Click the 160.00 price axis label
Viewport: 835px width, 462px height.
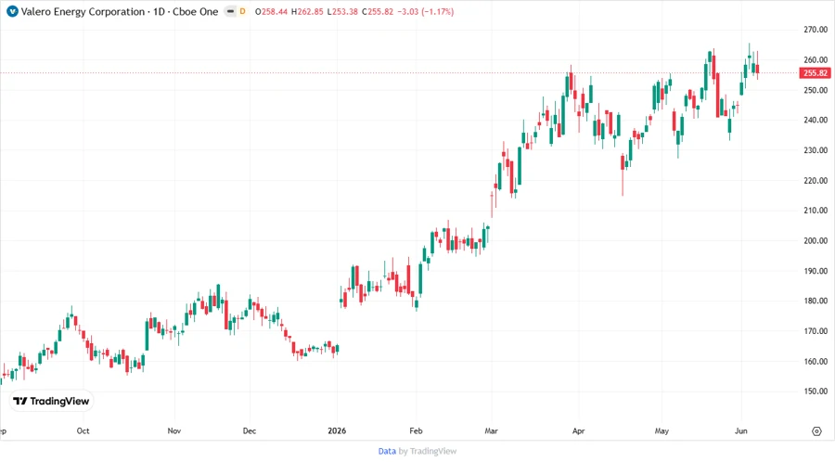(x=816, y=362)
